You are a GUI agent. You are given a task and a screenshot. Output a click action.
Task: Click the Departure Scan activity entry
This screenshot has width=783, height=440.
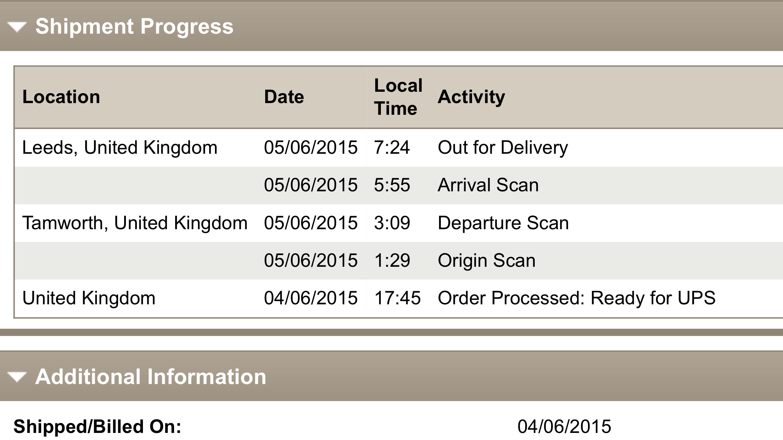504,223
